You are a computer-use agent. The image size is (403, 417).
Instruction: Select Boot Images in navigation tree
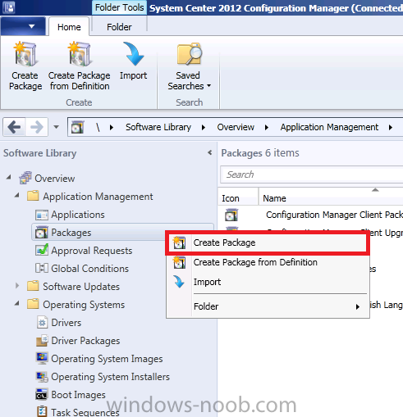tap(78, 395)
